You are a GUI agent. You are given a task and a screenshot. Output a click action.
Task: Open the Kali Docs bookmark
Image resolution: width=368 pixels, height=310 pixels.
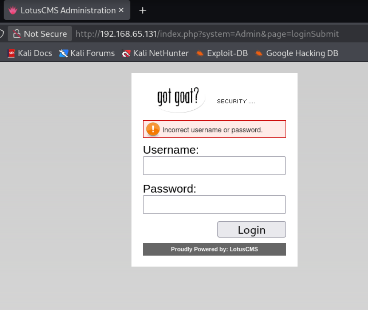click(x=30, y=53)
